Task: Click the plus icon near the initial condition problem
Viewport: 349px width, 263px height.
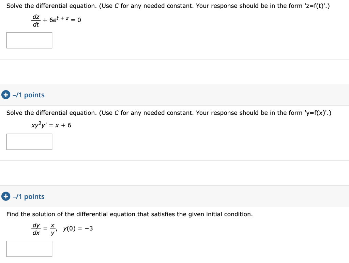Action: click(x=5, y=196)
